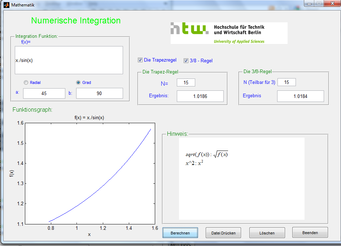Select the Radial radio button
Image resolution: width=341 pixels, height=246 pixels.
pyautogui.click(x=26, y=82)
